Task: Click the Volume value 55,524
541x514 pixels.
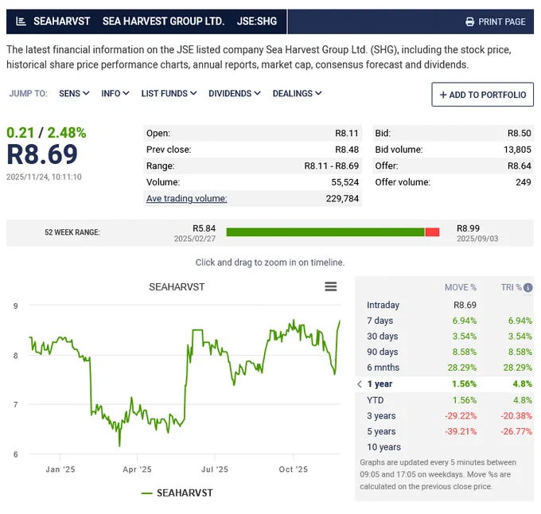Action: tap(345, 182)
